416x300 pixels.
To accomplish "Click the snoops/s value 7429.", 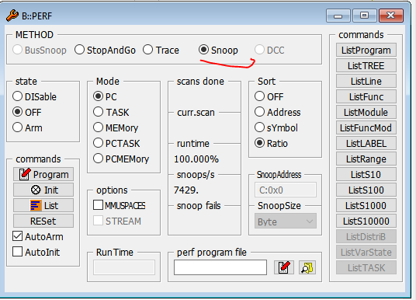I will (186, 190).
